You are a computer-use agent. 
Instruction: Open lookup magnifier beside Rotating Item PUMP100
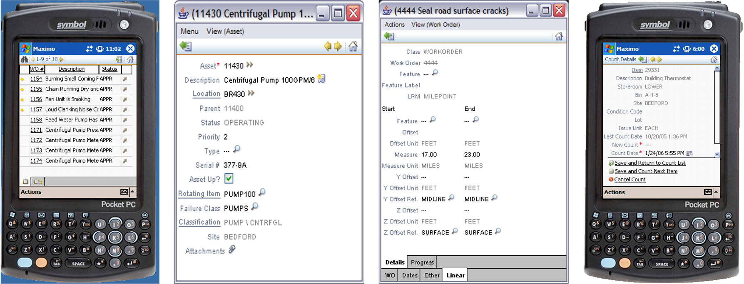(262, 193)
